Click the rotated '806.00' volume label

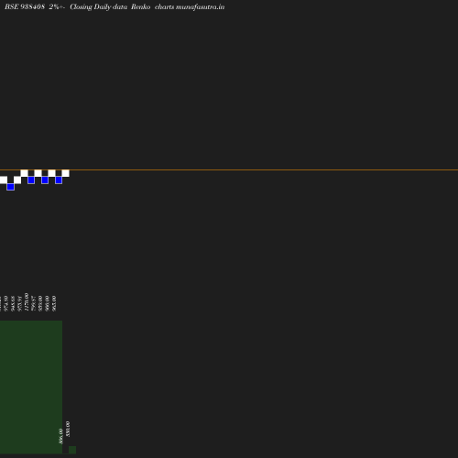pyautogui.click(x=60, y=436)
